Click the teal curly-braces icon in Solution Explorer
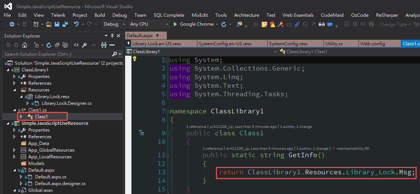This screenshot has height=194, width=420. coord(104,45)
